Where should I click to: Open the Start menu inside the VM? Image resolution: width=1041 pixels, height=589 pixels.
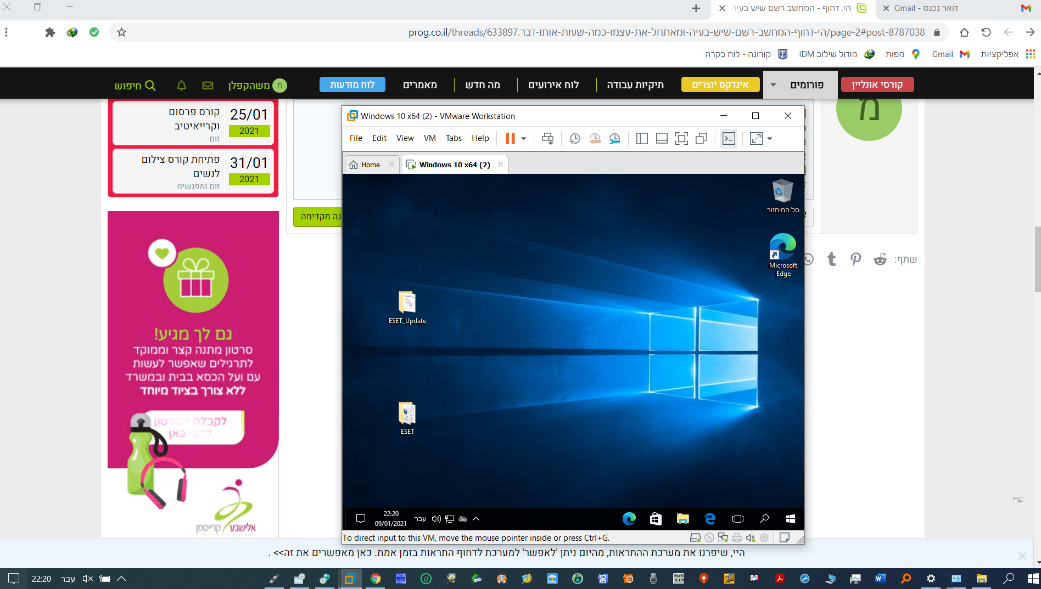[x=791, y=519]
